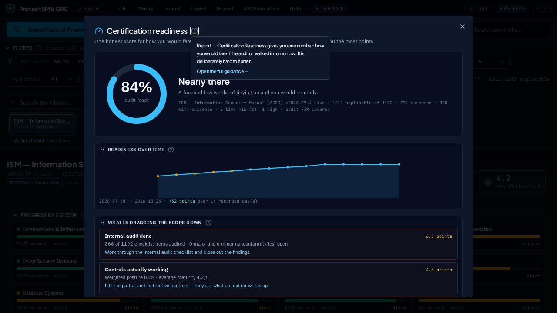Open the Import menu
Screen dimensions: 557x313
[171, 9]
